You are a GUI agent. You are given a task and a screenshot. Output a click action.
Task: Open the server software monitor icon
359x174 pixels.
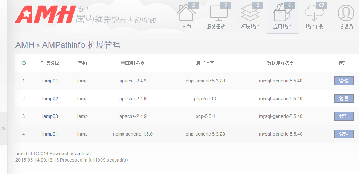coord(219,14)
